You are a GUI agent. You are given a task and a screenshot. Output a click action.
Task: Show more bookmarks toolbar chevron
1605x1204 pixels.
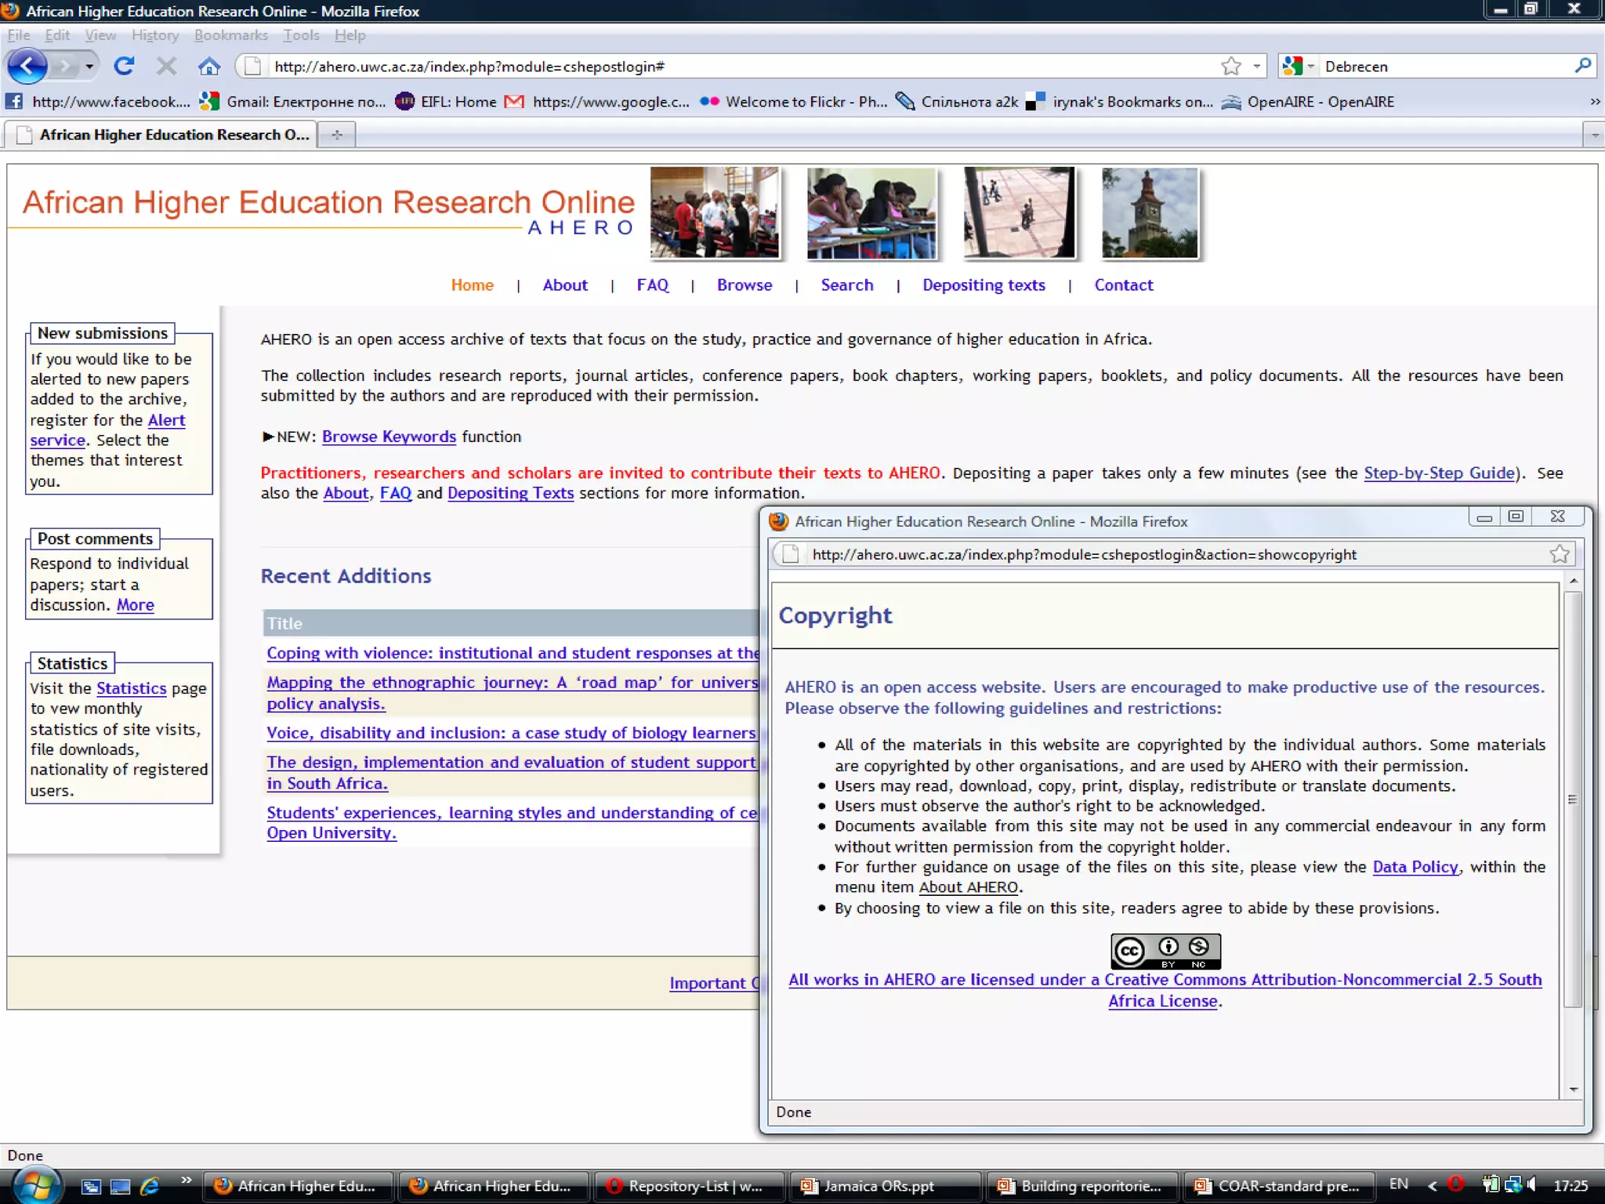(1594, 102)
